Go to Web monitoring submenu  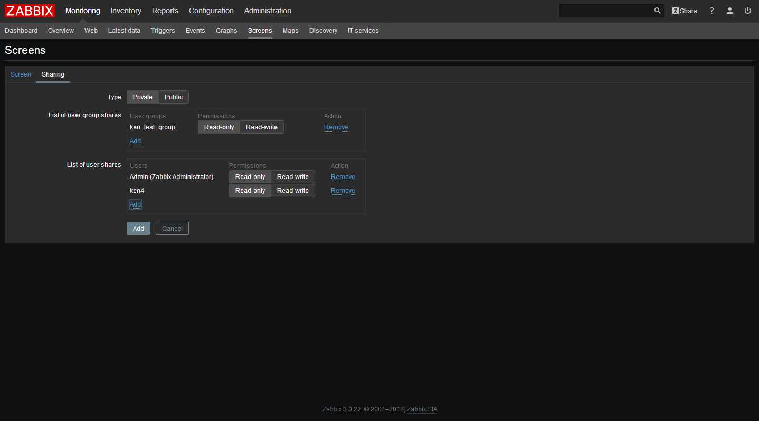(x=91, y=31)
